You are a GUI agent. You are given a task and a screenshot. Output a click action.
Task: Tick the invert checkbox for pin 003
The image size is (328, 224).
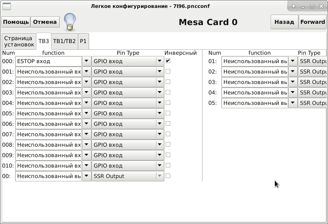pyautogui.click(x=168, y=92)
